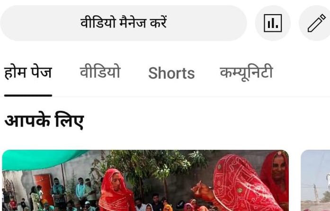The width and height of the screenshot is (330, 211).
Task: Open the partially visible second video thumbnail
Action: point(315,181)
